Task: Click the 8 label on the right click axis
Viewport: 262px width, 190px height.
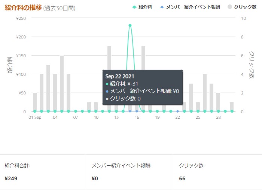Action: [242, 37]
